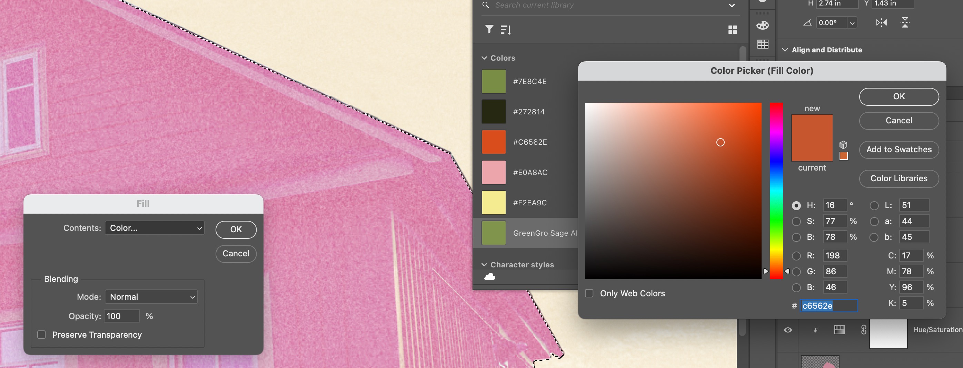Click the Add to Swatches button
The width and height of the screenshot is (963, 368).
(x=899, y=150)
